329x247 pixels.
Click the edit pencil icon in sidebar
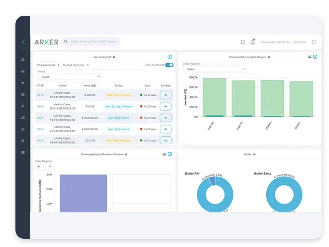pos(23,105)
